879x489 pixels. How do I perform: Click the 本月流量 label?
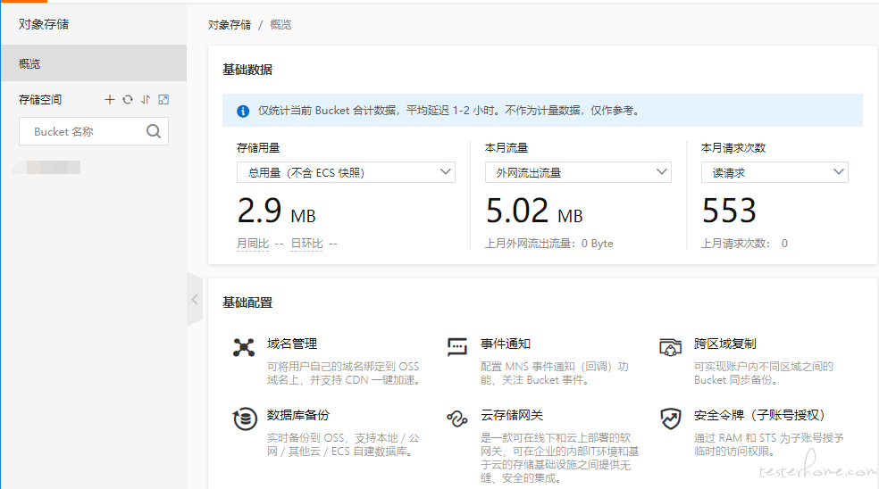[506, 148]
